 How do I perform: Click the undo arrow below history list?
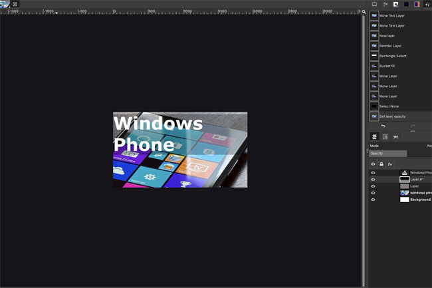[x=383, y=126]
